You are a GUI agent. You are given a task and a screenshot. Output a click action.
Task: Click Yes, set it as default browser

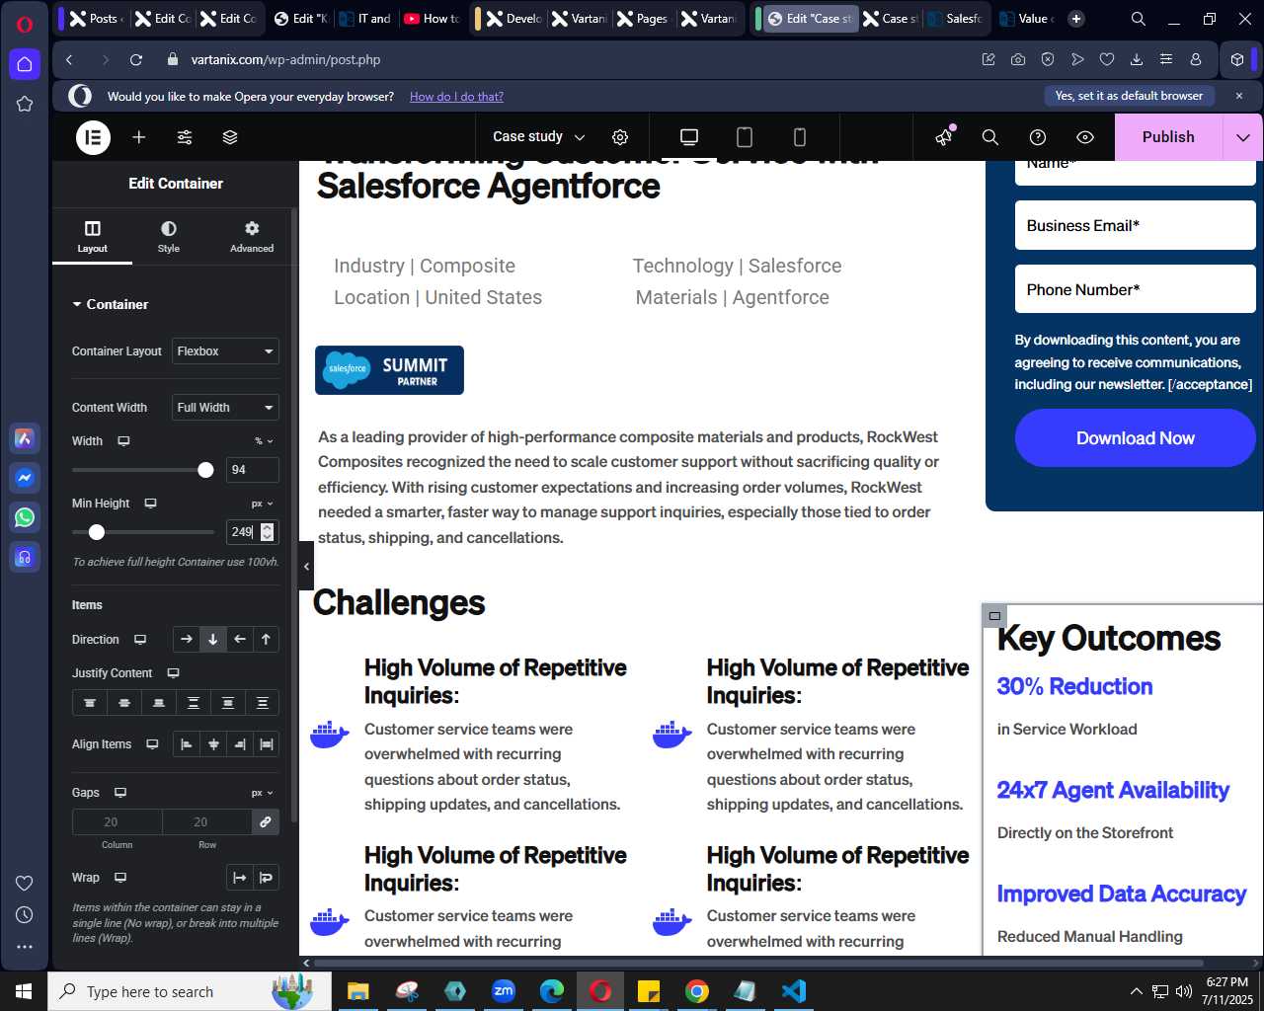point(1129,96)
